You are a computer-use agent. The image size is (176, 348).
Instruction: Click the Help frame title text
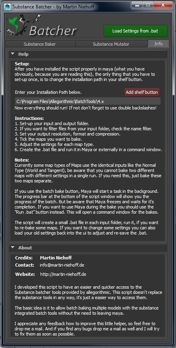click(x=23, y=54)
